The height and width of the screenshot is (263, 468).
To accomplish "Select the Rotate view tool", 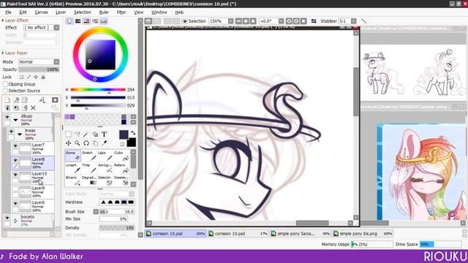I will (x=86, y=143).
